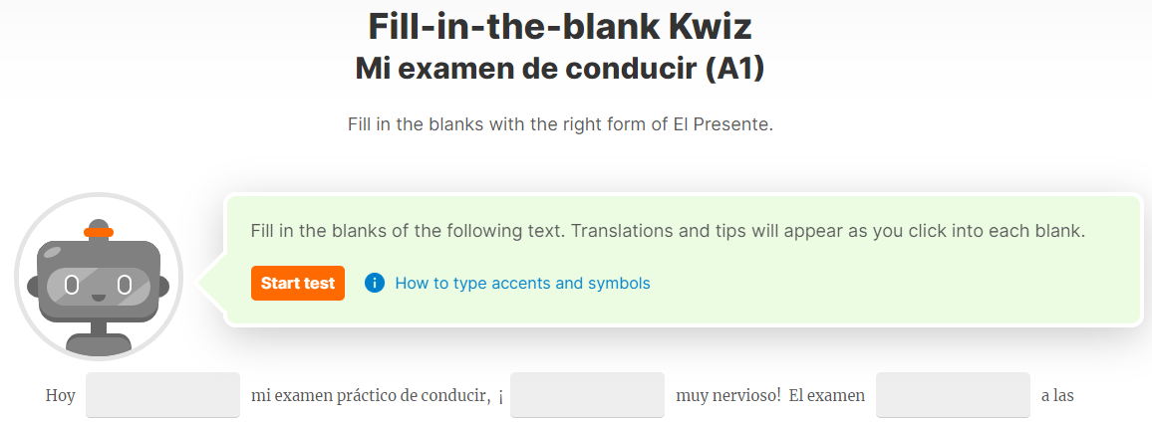Focus the blank before muy nervioso

(587, 395)
